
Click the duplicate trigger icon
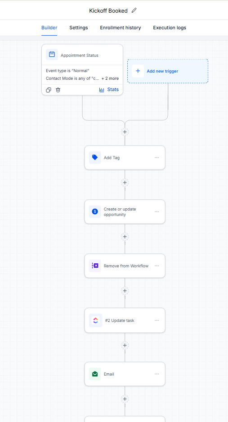point(49,90)
